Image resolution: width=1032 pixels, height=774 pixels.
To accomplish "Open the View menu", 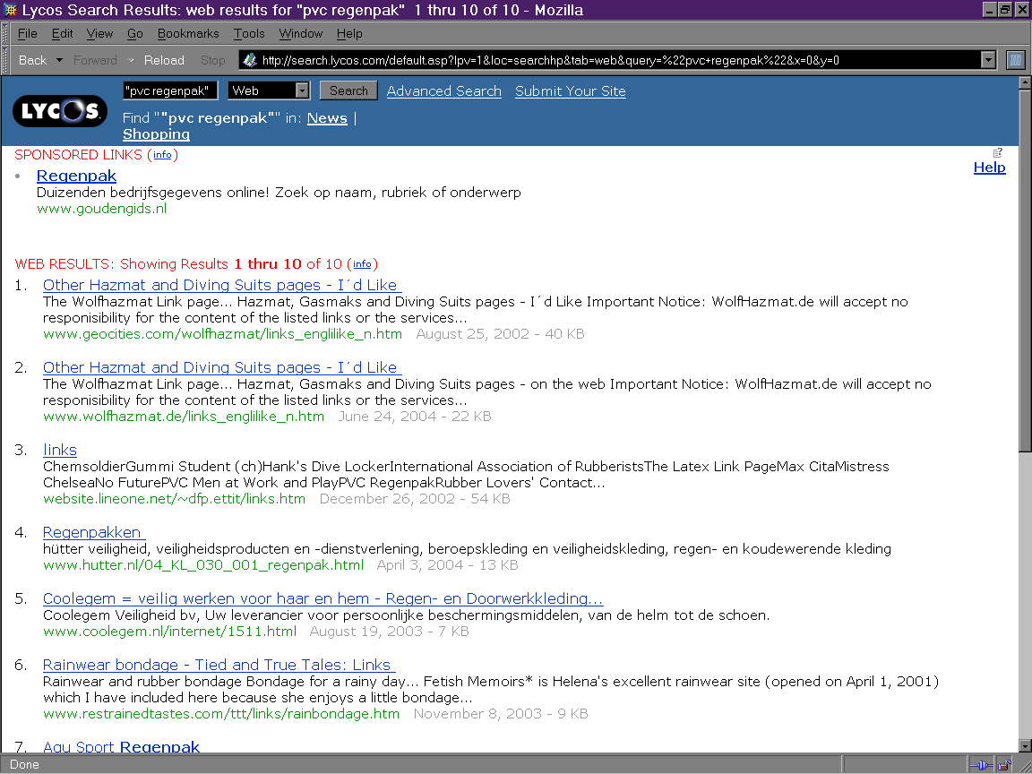I will coord(99,33).
